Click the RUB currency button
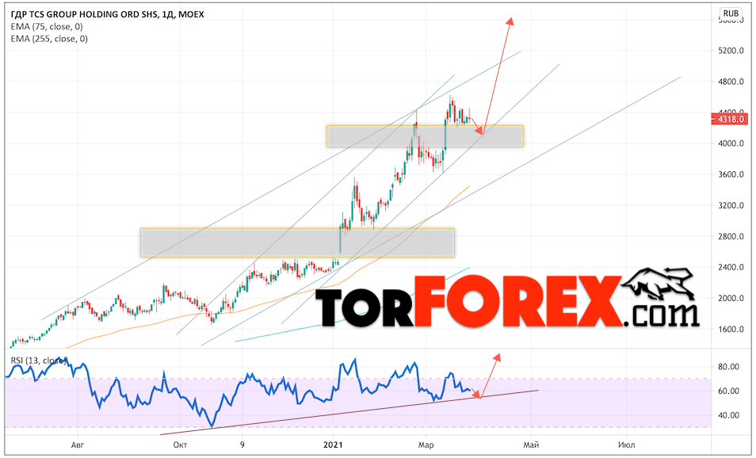 [731, 13]
